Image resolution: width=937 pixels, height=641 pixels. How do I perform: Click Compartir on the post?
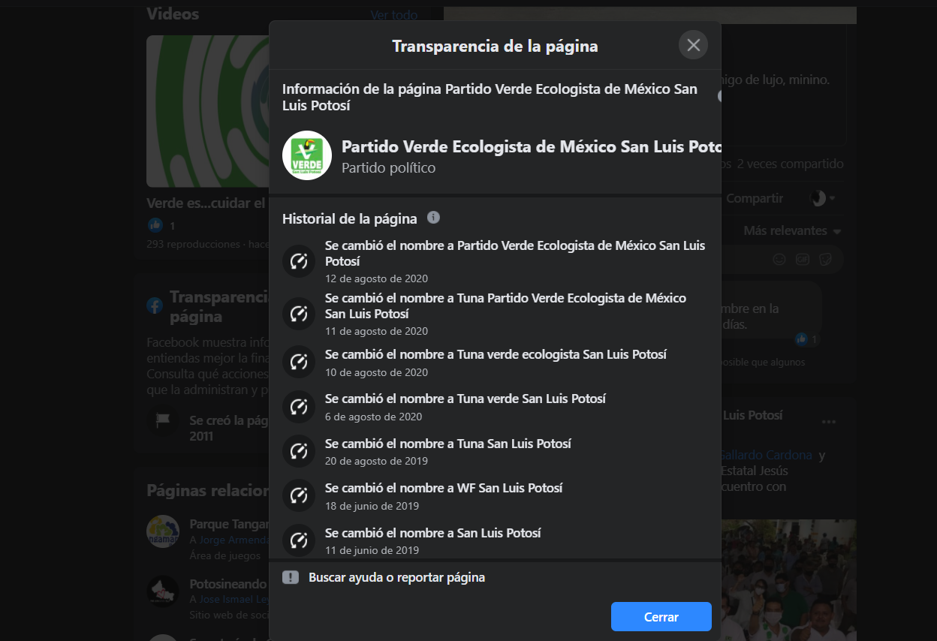[x=755, y=198]
